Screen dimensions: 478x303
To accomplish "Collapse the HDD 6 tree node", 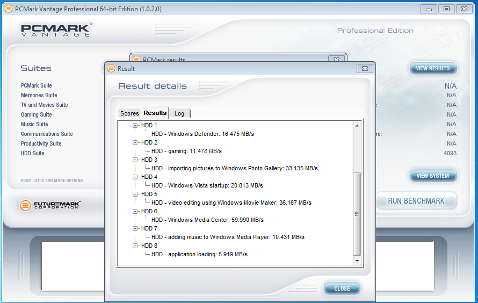I will (x=135, y=211).
